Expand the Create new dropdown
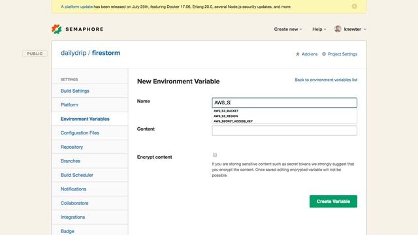Image resolution: width=418 pixels, height=235 pixels. coord(288,29)
